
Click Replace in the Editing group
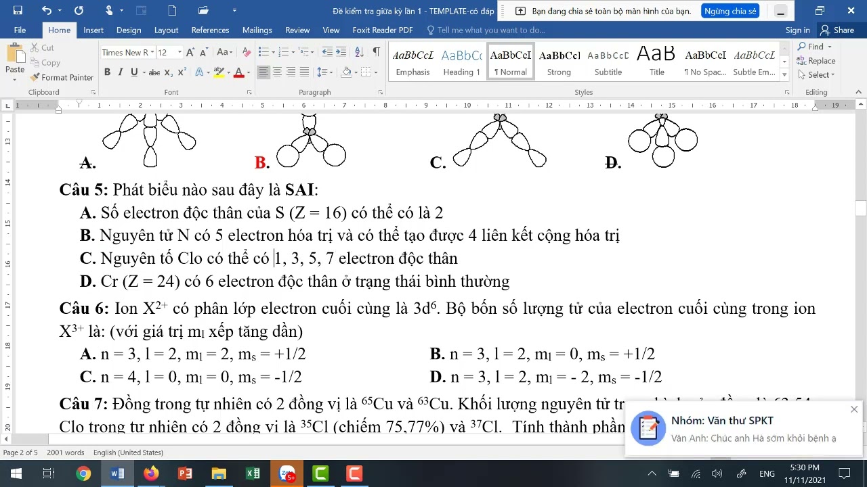[816, 61]
